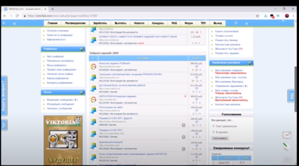The height and width of the screenshot is (166, 299).
Task: Open the Конкурсы menu tab
Action: [158, 23]
